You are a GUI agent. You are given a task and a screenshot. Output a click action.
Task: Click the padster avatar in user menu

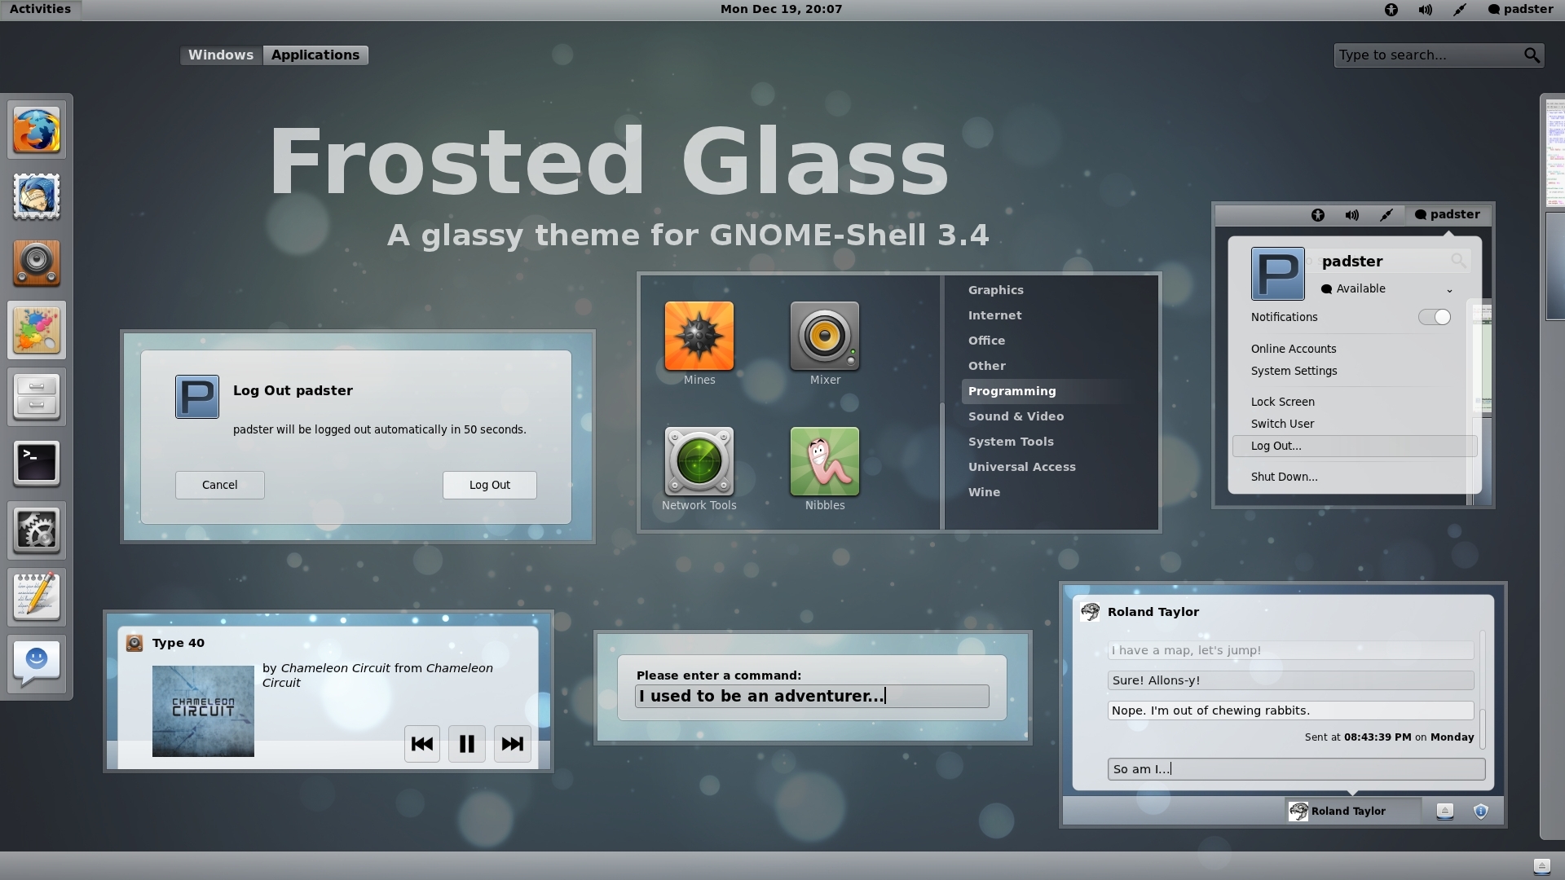tap(1277, 274)
